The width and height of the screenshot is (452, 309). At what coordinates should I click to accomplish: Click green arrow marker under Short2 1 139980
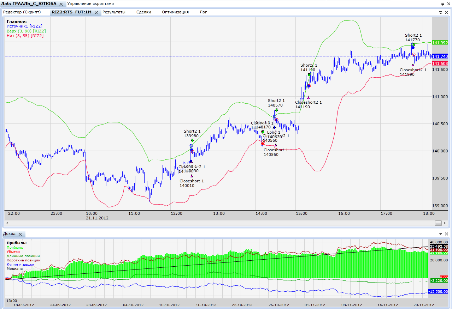[x=192, y=140]
